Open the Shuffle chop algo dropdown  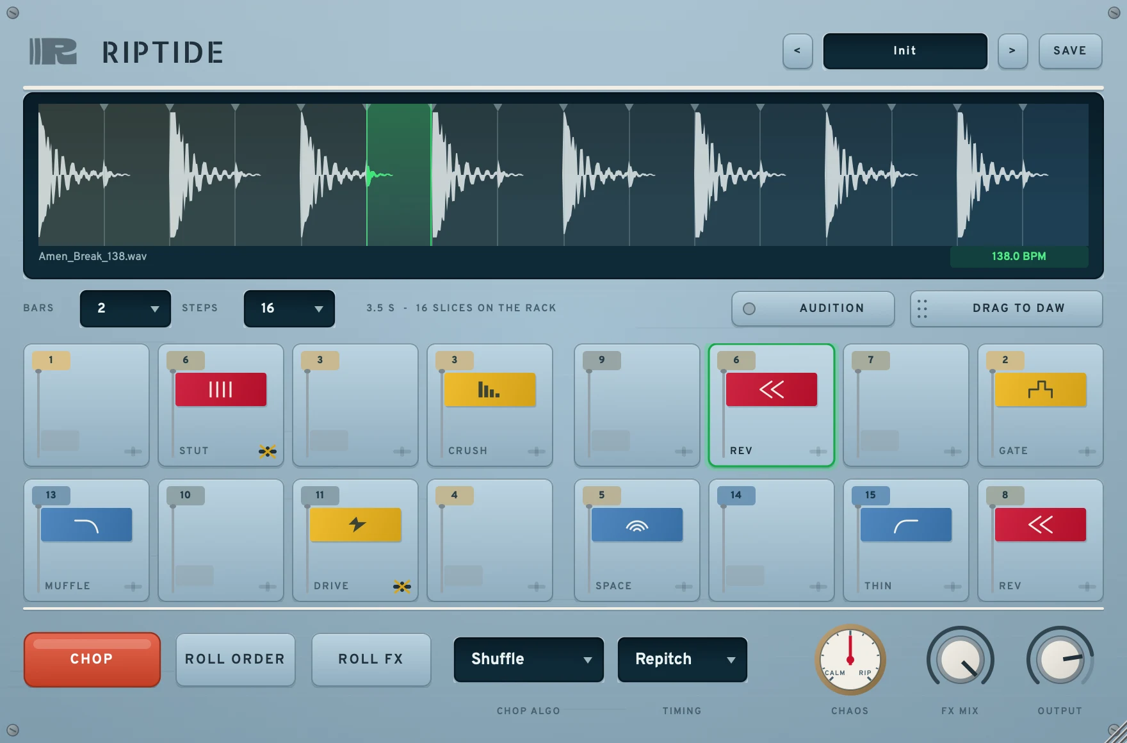tap(529, 659)
